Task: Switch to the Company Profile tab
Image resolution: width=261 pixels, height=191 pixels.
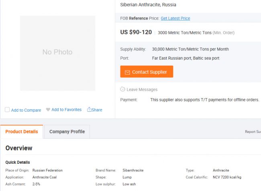Action: (x=67, y=132)
